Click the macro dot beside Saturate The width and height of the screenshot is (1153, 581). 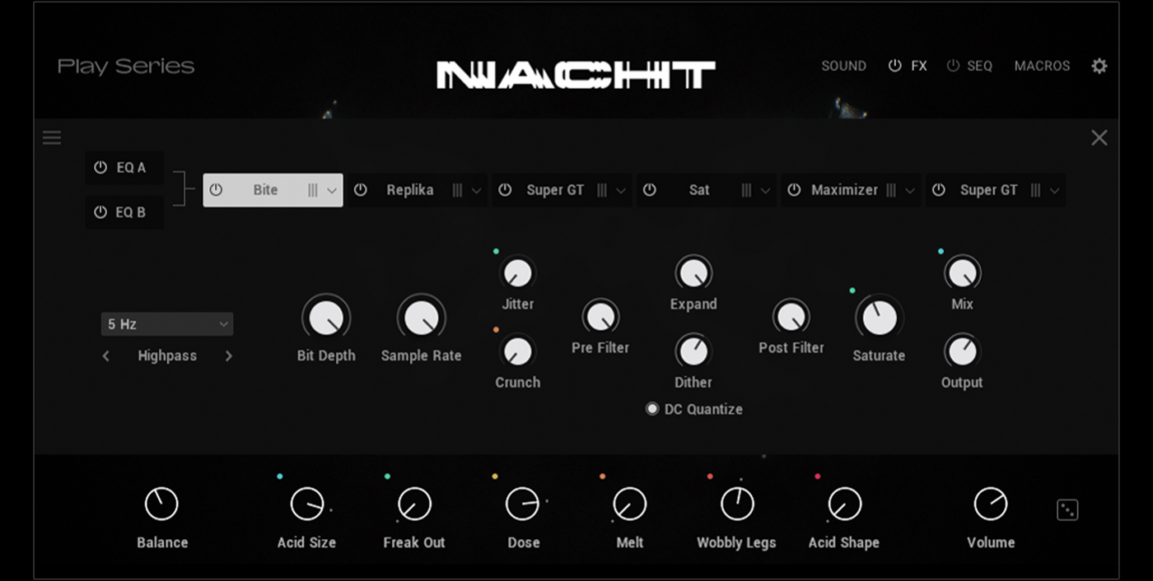tap(852, 290)
